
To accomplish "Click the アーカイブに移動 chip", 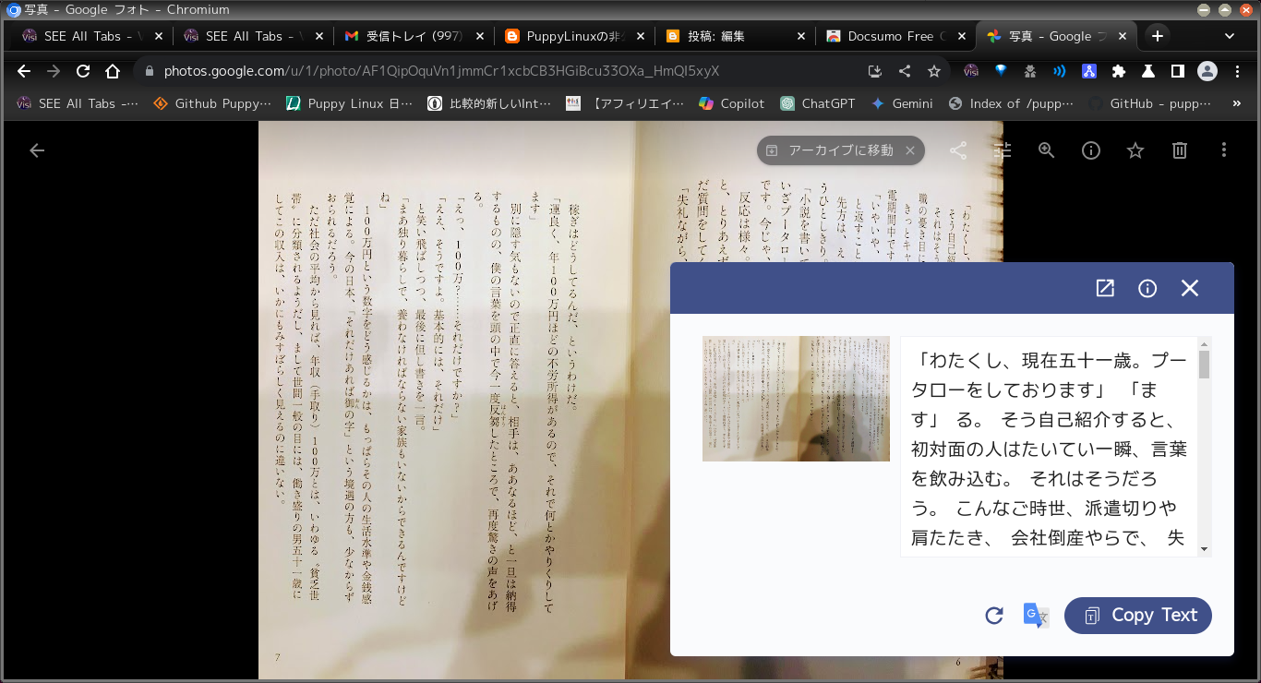I will pos(840,150).
